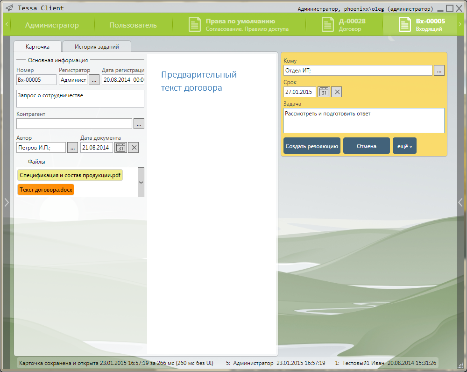467x372 pixels.
Task: Click the Tessa paper plane logo
Action: [x=9, y=8]
